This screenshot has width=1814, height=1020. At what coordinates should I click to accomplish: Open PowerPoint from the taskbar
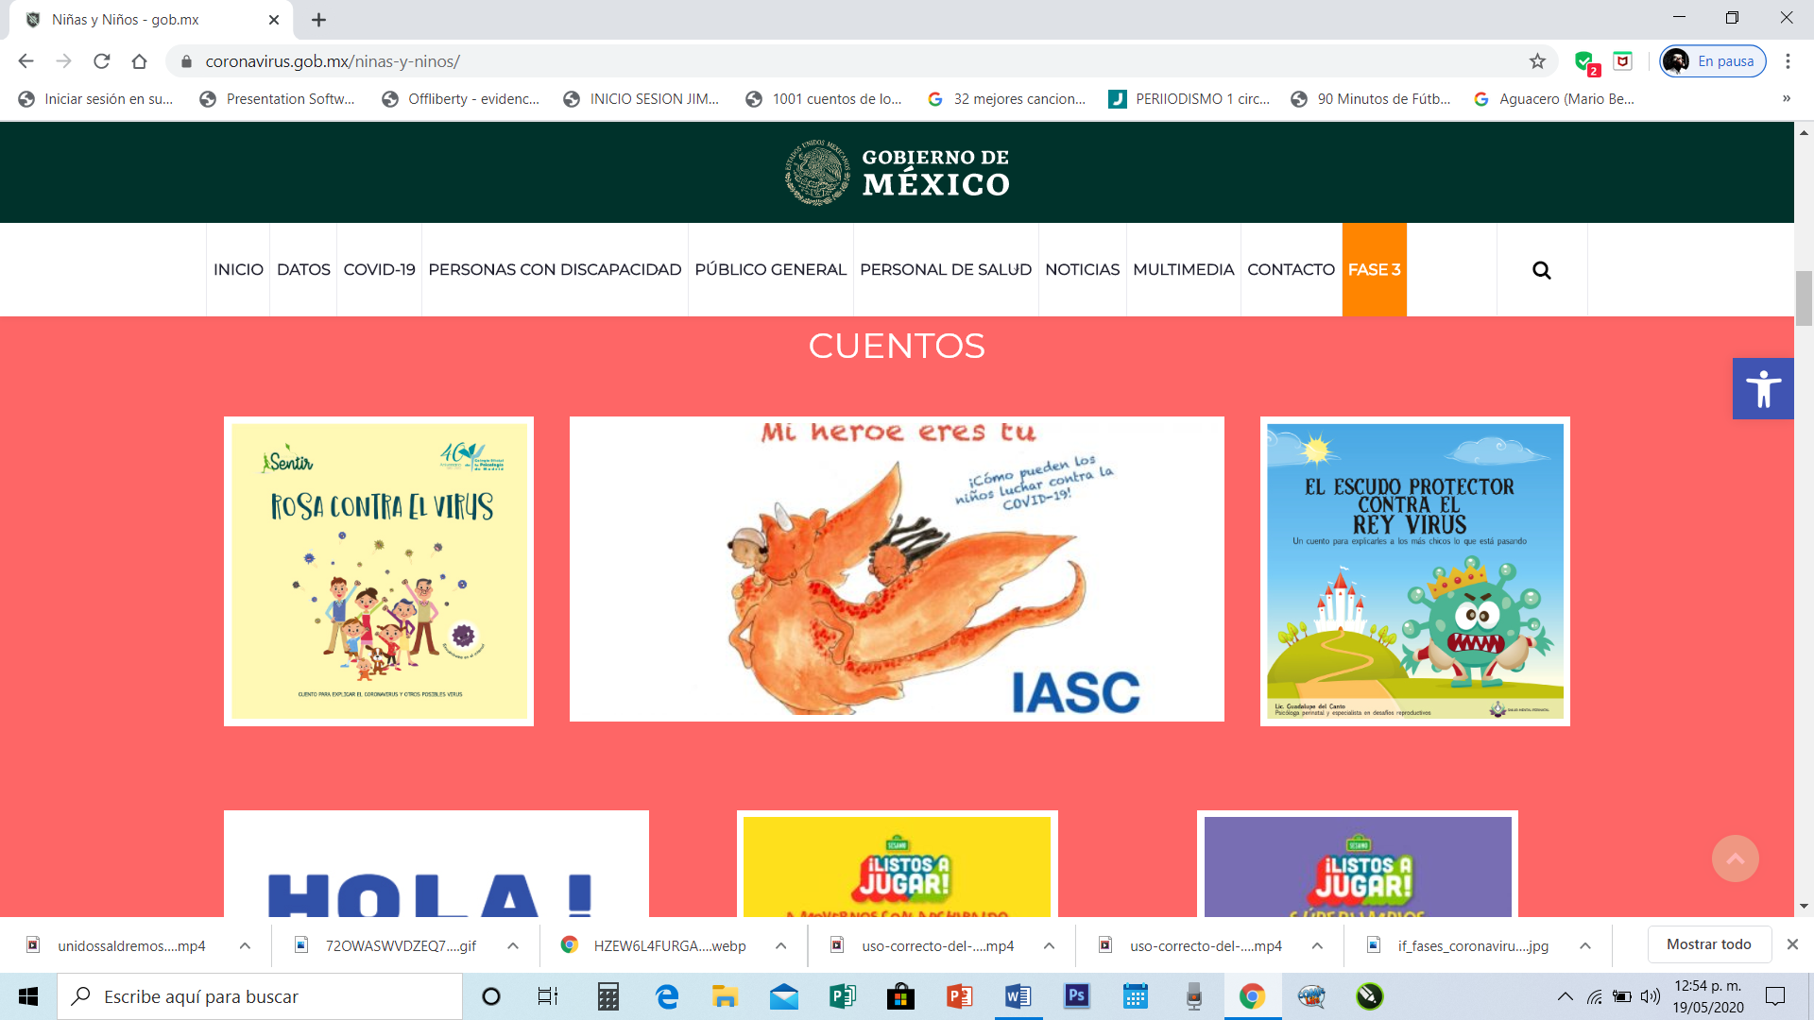[x=960, y=996]
